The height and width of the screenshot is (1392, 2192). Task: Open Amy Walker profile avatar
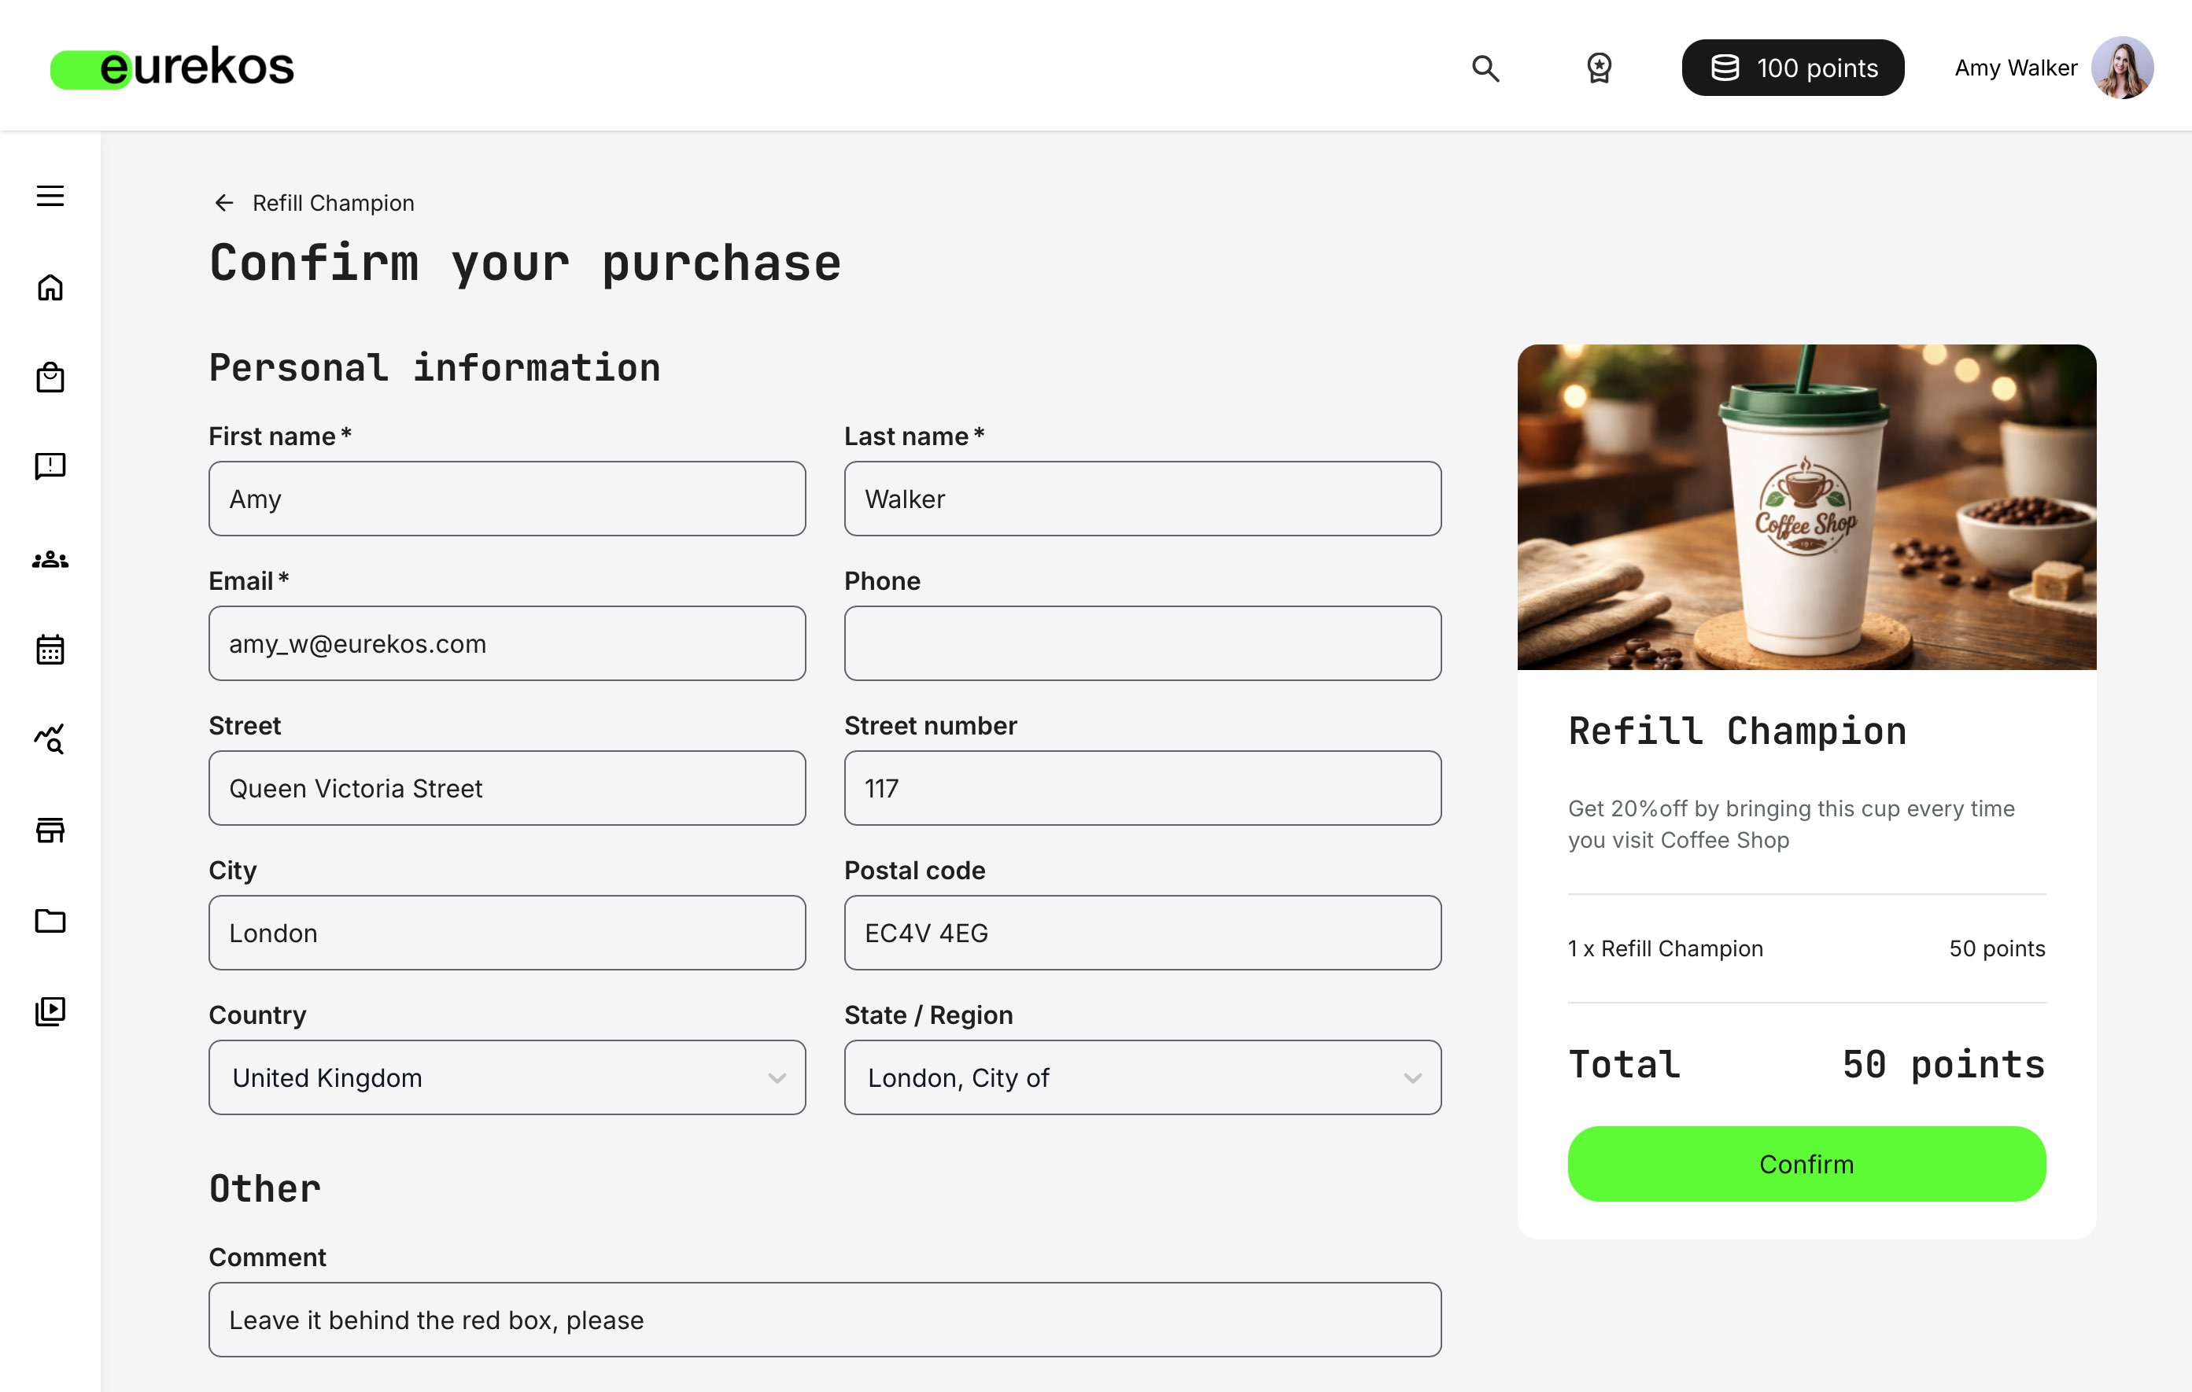(x=2122, y=68)
